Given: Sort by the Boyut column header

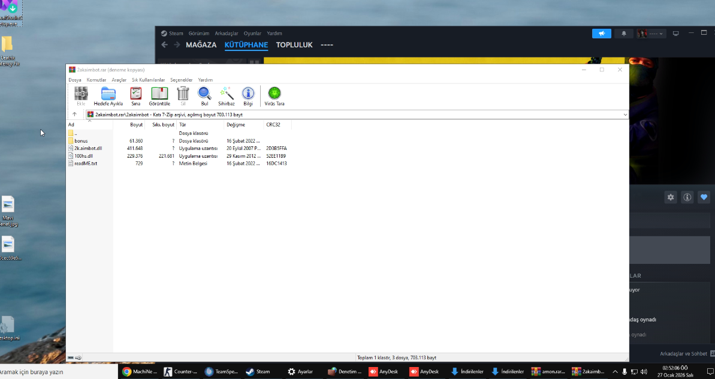Looking at the screenshot, I should point(129,125).
